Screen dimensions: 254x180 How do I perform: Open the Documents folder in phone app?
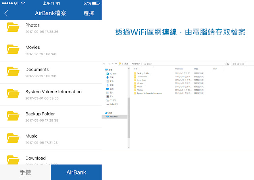tap(51, 72)
